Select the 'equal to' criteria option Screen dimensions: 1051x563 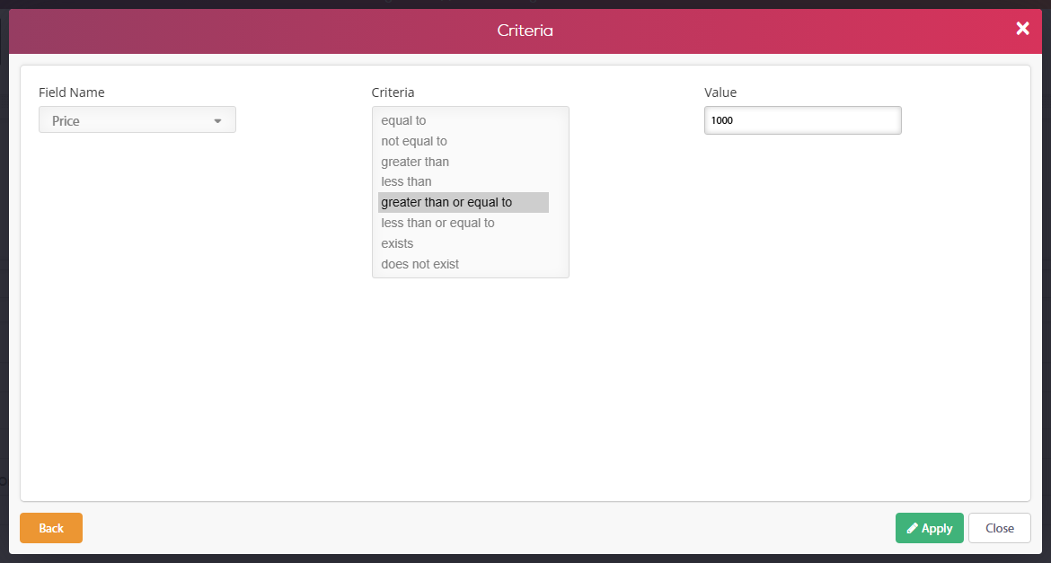[464, 120]
